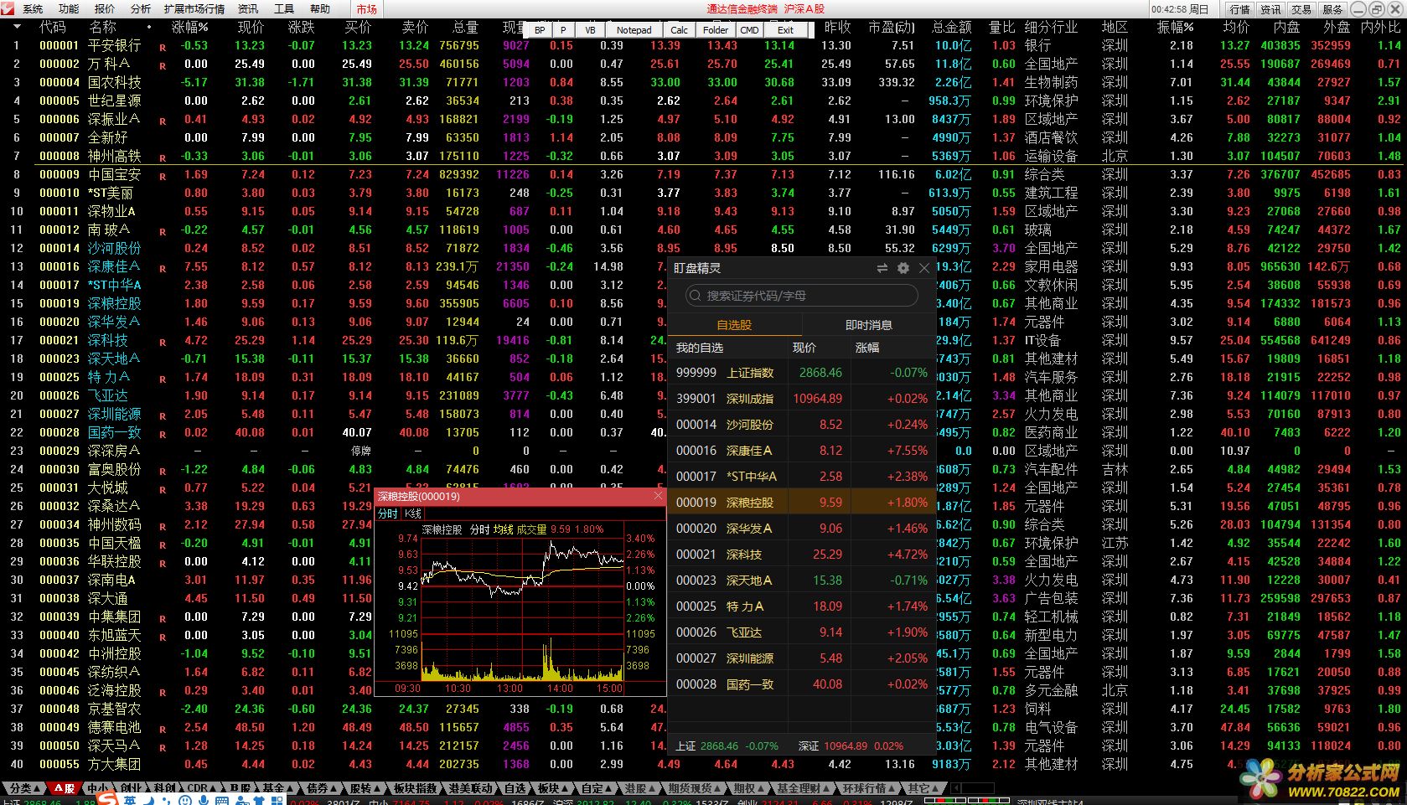Click R marker beside 深康佳A

pyautogui.click(x=163, y=269)
